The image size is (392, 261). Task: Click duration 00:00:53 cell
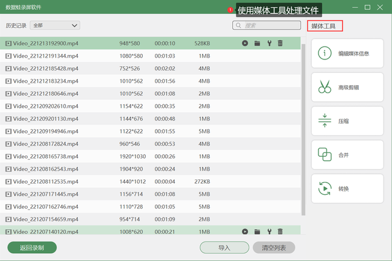[165, 144]
